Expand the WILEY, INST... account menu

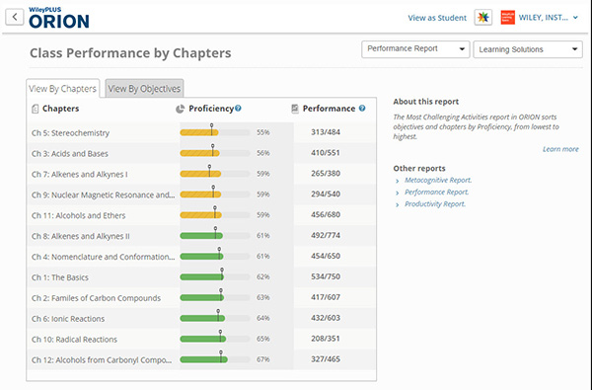(x=549, y=18)
